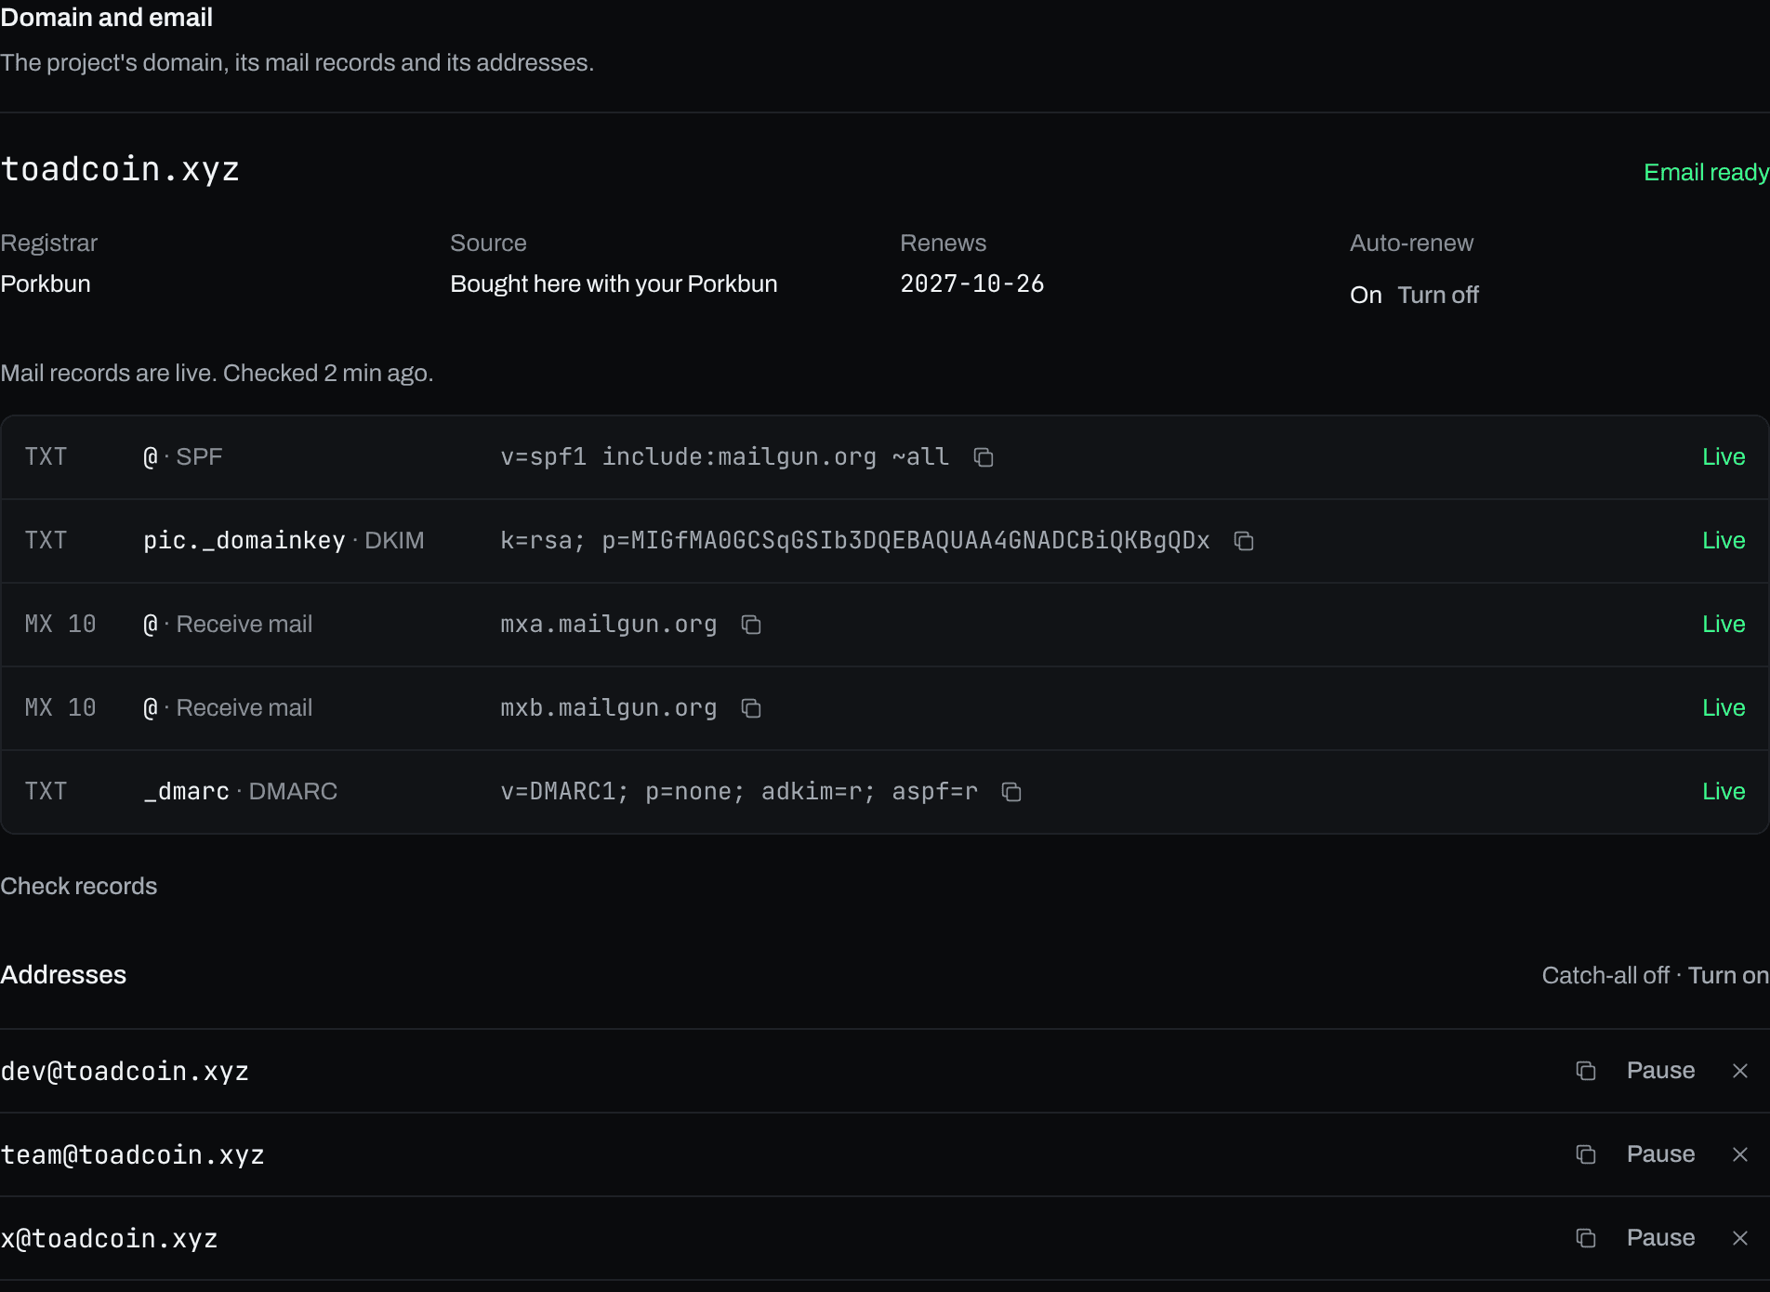The height and width of the screenshot is (1292, 1770).
Task: Click the Live status in the DKIM row
Action: click(x=1724, y=541)
